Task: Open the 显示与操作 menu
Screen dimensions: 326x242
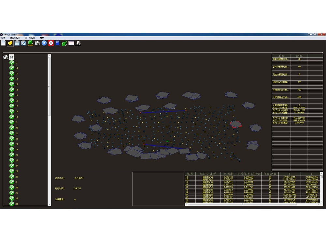Action: point(30,38)
